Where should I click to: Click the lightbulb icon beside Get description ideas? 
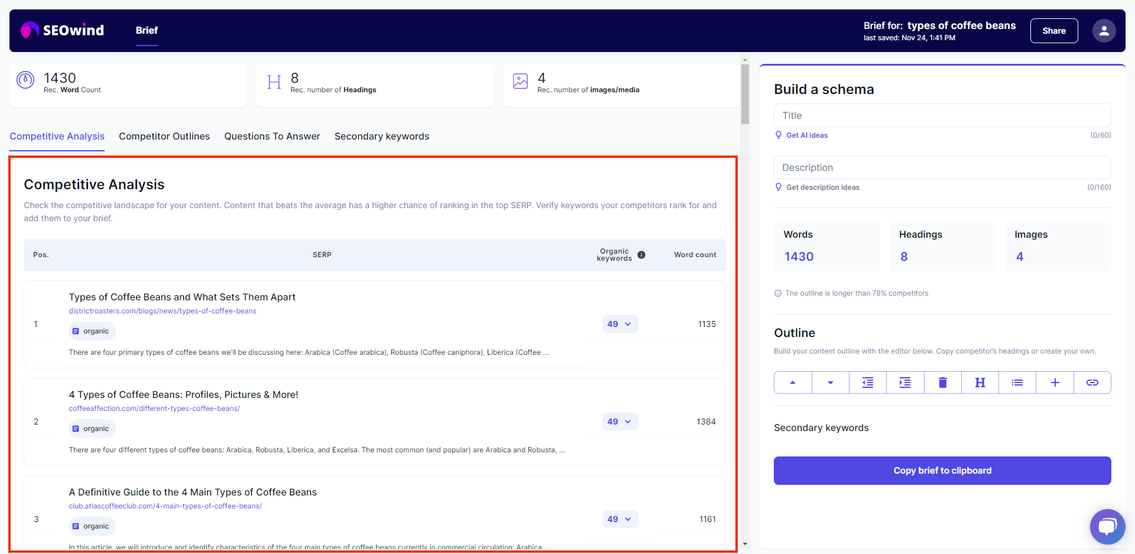coord(779,187)
